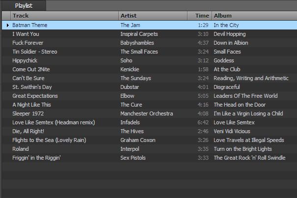Choose the Come Out 2Nite row
This screenshot has height=198, width=297.
[x=31, y=69]
